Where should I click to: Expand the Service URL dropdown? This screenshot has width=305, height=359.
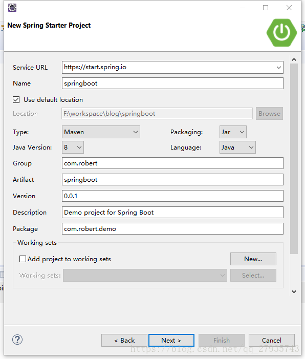pyautogui.click(x=278, y=68)
